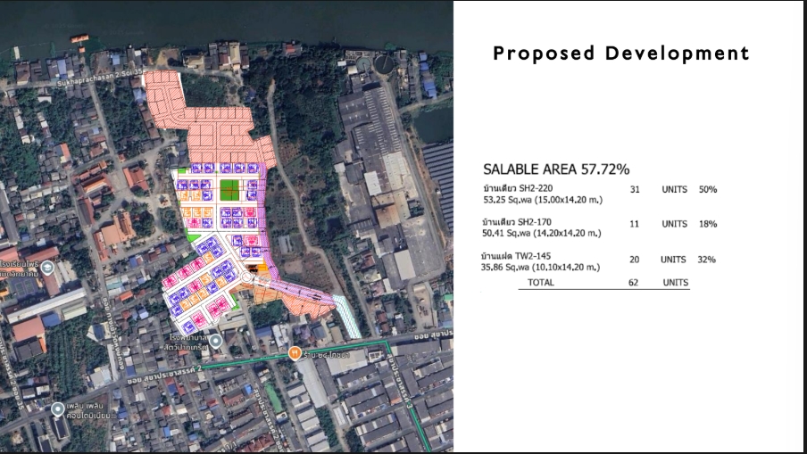Click the school graduation-cap map marker
This screenshot has width=807, height=454.
[49, 268]
